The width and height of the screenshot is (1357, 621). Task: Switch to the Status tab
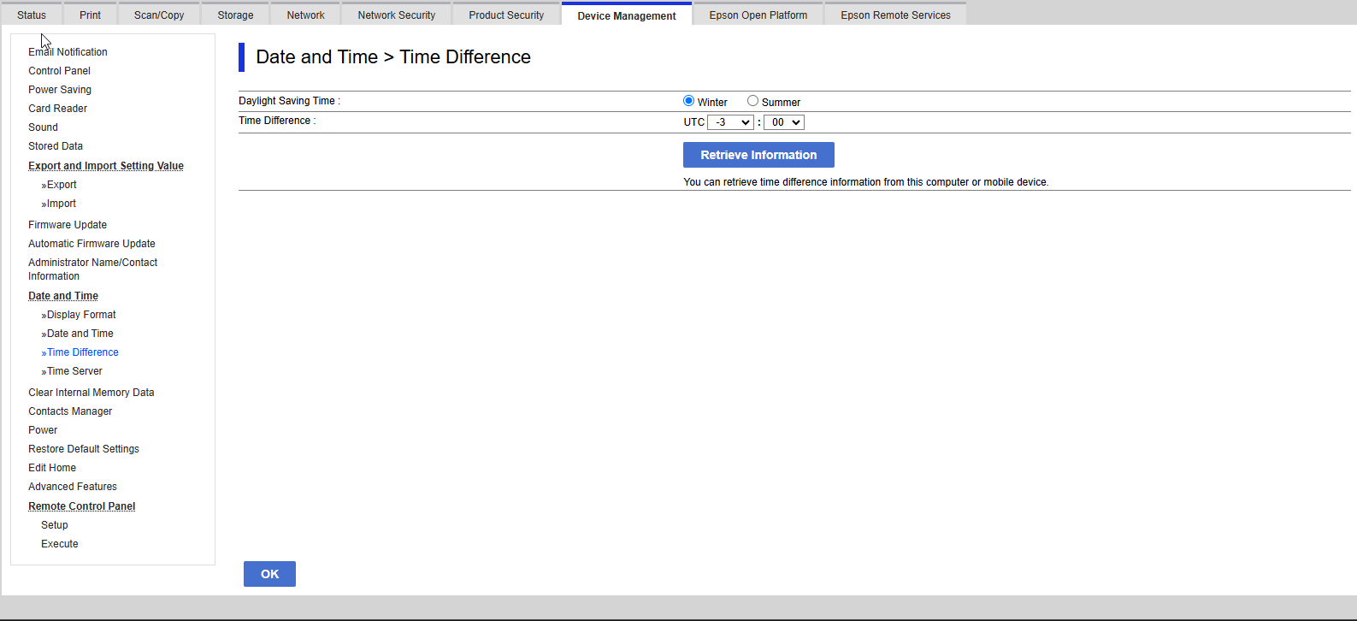32,15
